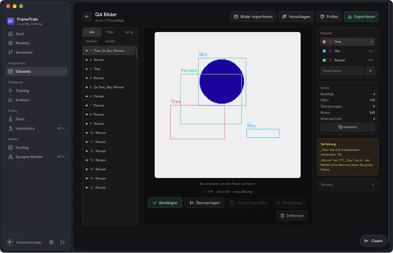Open Modelle in the sidebar
This screenshot has height=253, width=393.
pyautogui.click(x=37, y=43)
